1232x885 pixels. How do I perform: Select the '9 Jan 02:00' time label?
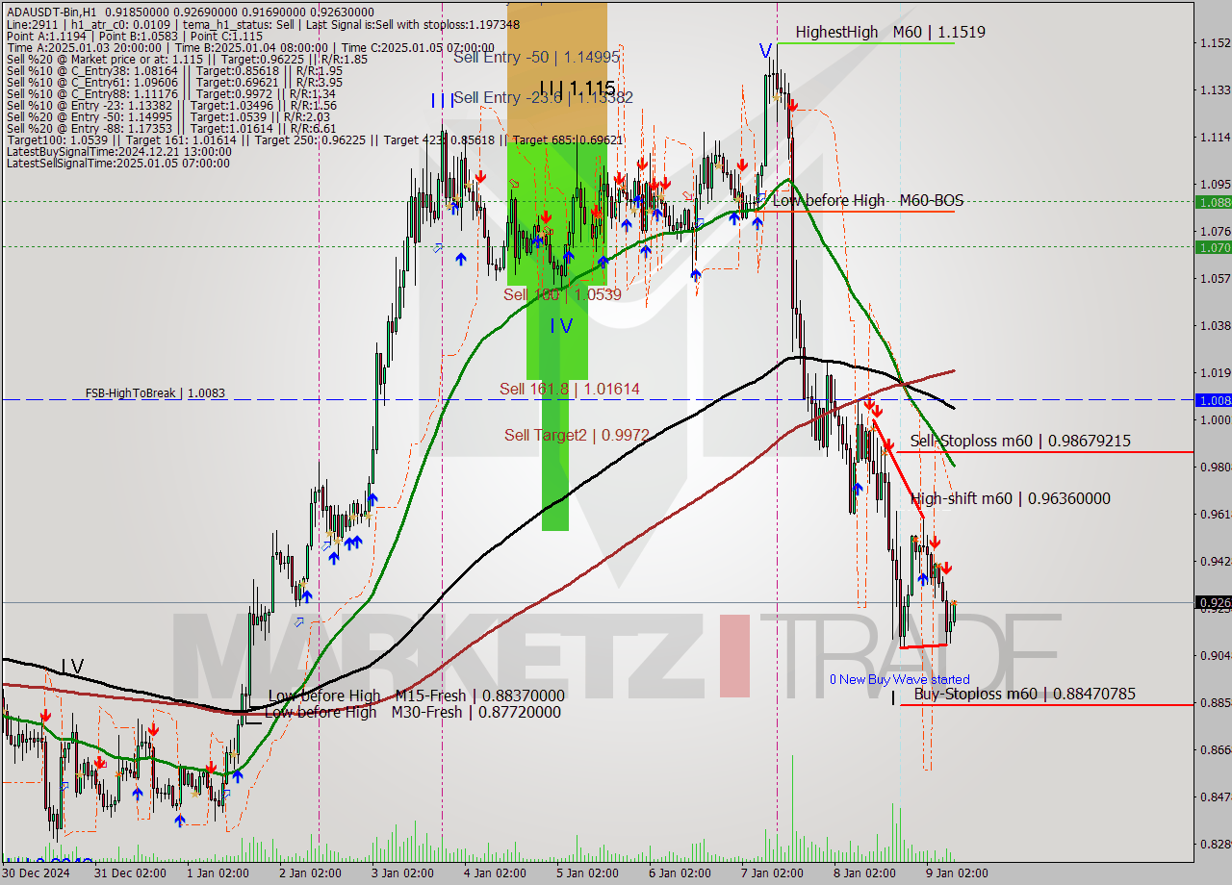[x=957, y=873]
